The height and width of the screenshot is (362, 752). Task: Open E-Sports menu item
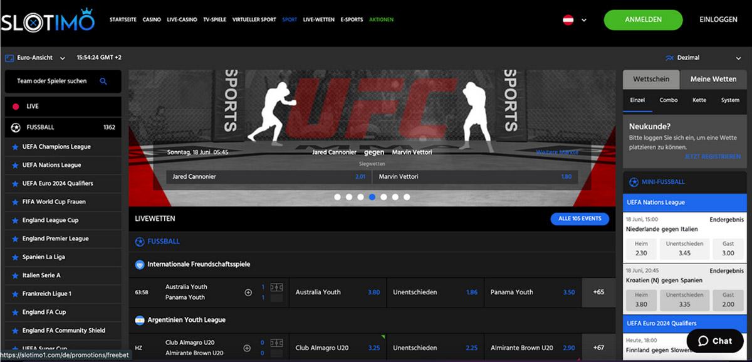(352, 19)
